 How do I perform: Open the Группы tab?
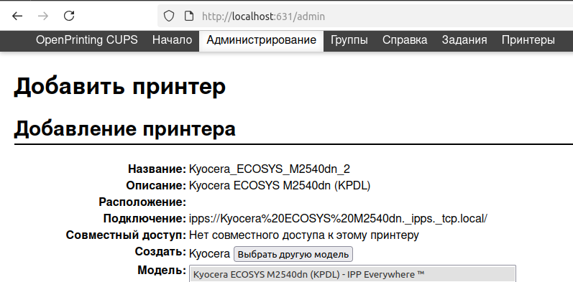point(349,40)
